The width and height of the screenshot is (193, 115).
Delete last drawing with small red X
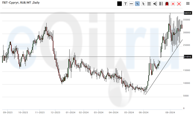[x=173, y=4]
